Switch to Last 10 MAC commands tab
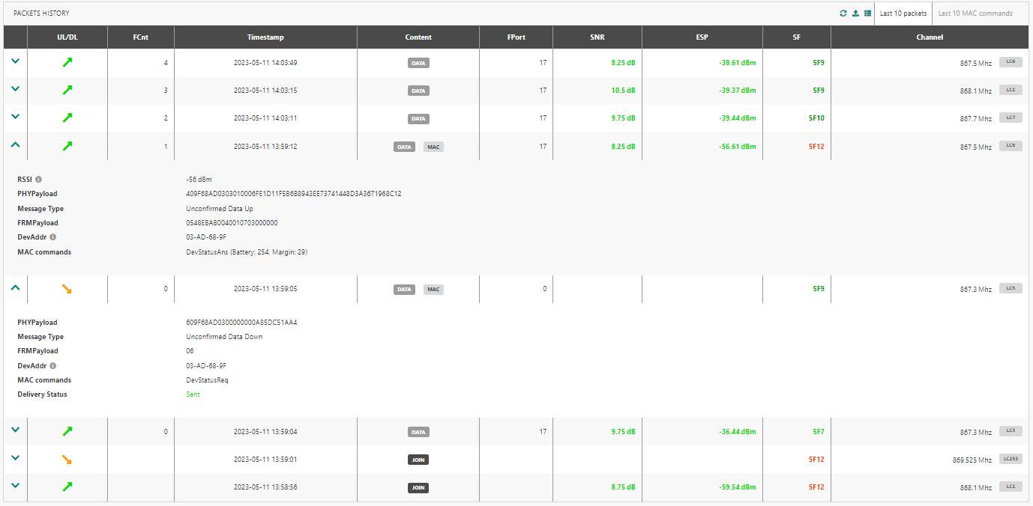1033x506 pixels. point(975,13)
